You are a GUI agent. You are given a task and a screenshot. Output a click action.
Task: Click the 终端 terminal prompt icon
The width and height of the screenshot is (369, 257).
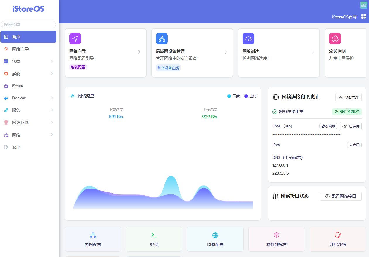[x=154, y=235]
